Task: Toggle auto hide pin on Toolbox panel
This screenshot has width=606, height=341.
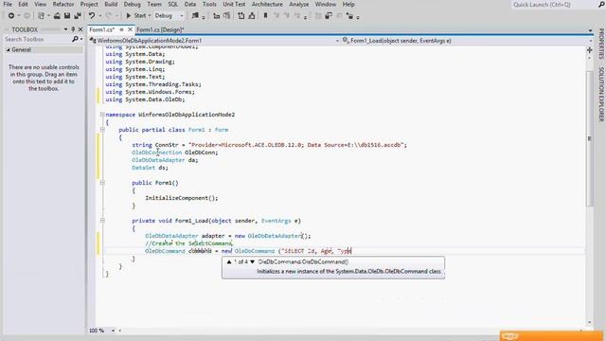Action: (x=73, y=29)
